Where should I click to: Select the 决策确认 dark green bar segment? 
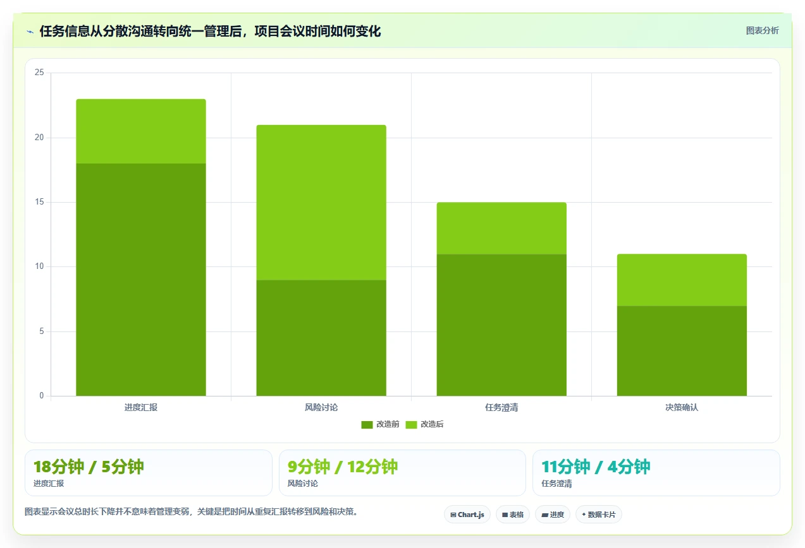[x=682, y=351]
